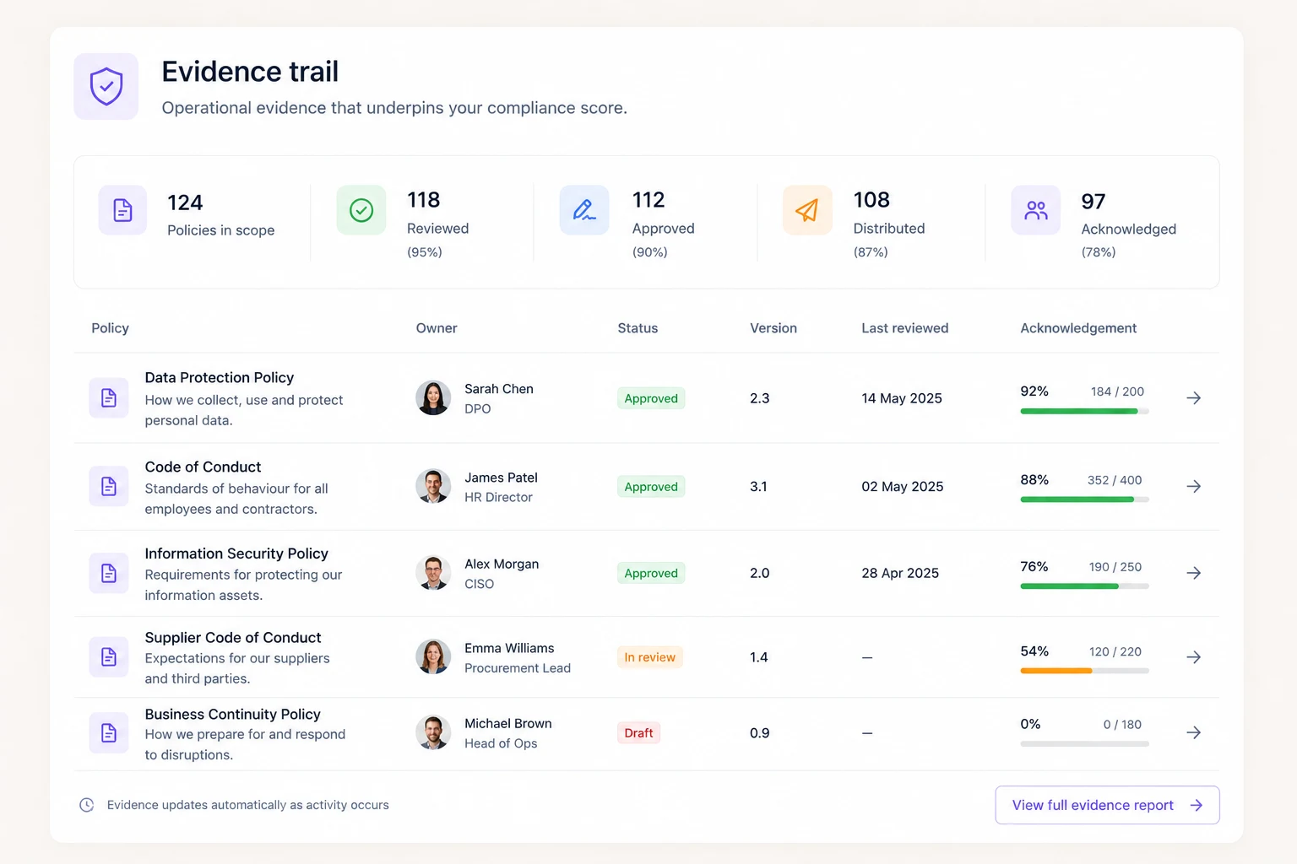
Task: Click the 88% acknowledgement progress bar
Action: [x=1084, y=499]
